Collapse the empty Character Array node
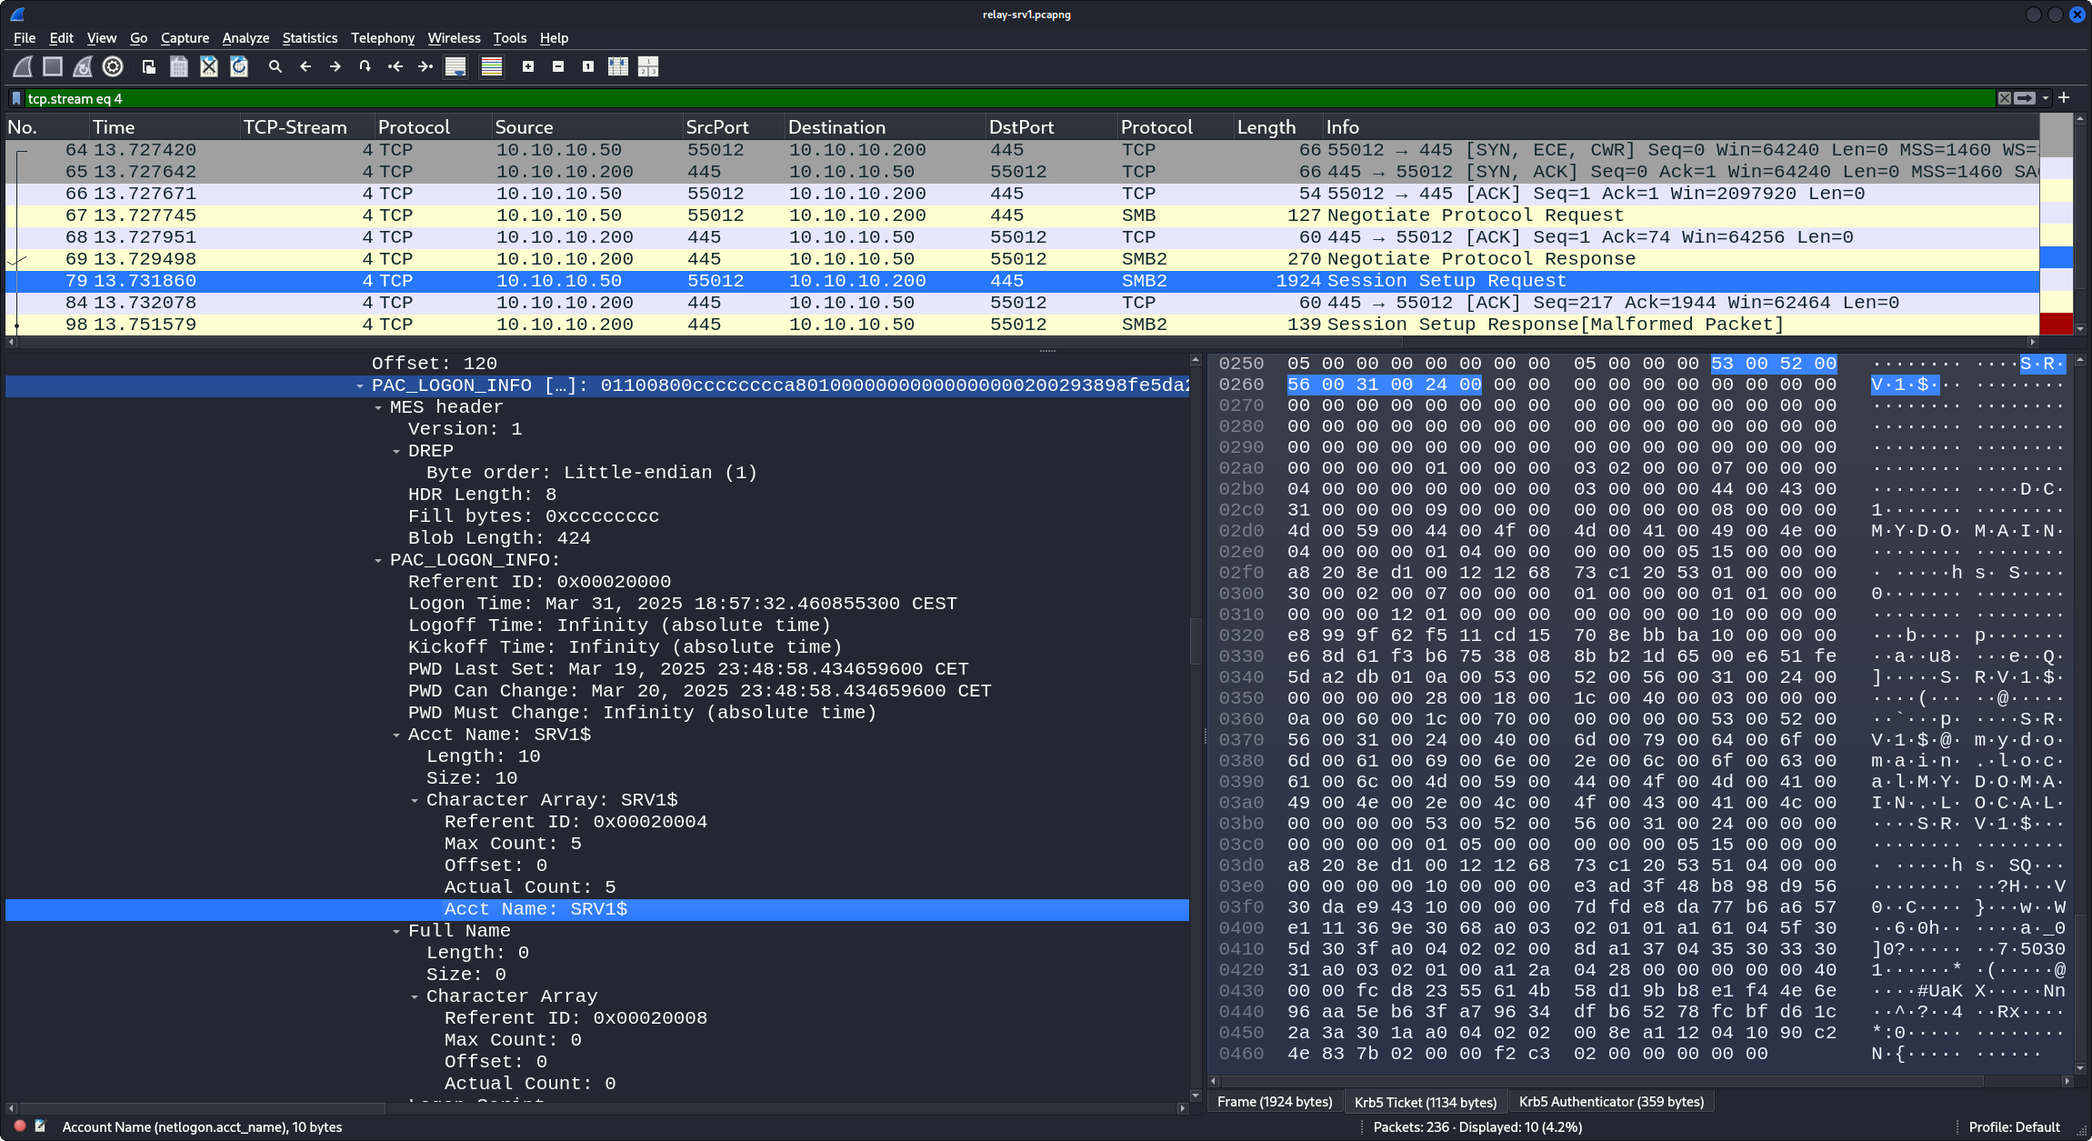 click(x=415, y=996)
